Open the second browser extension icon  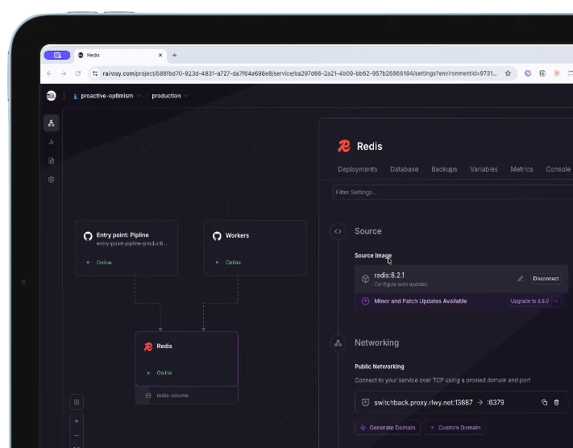[x=542, y=73]
